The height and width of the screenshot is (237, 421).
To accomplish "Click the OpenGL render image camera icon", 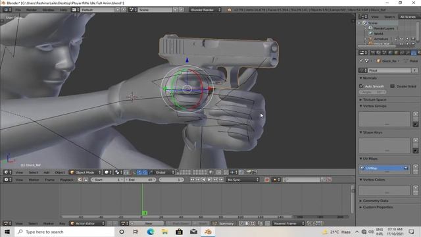I will click(249, 172).
